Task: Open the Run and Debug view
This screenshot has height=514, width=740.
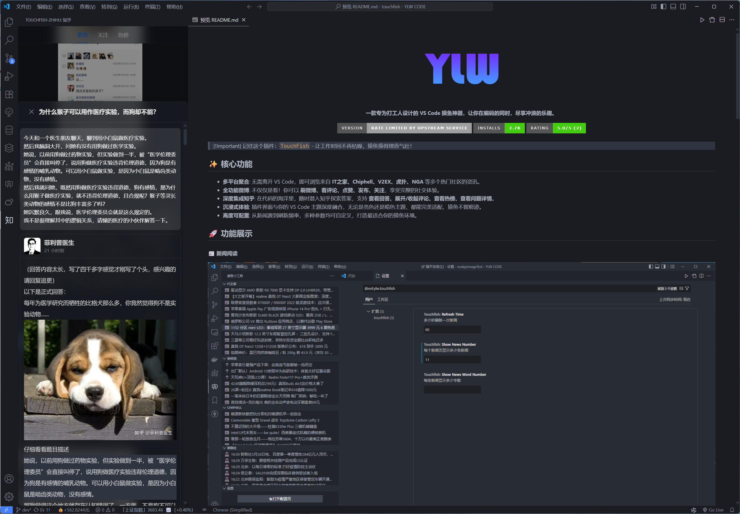Action: point(9,76)
